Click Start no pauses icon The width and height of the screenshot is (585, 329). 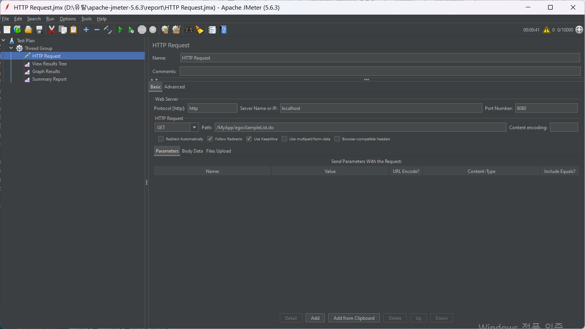click(131, 30)
